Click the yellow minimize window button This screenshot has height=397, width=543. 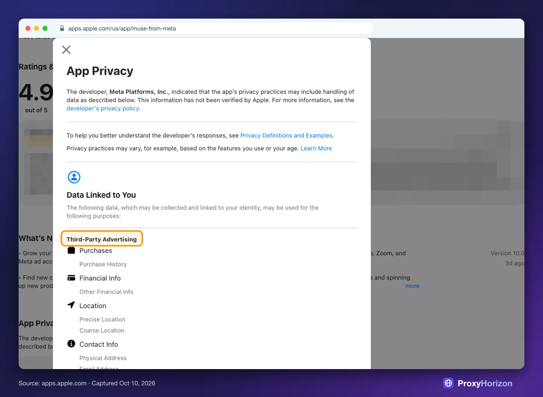tap(36, 28)
